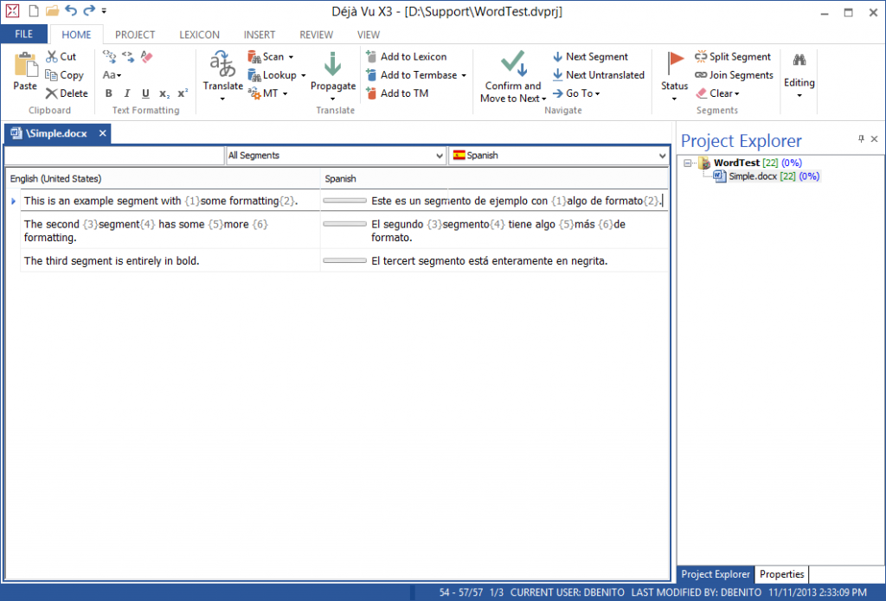Click the open folder icon in title bar
The height and width of the screenshot is (601, 886).
[52, 10]
